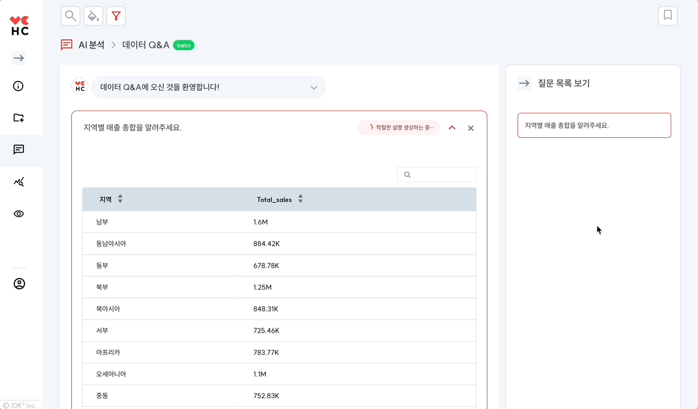This screenshot has width=698, height=409.
Task: Click the 데이터 Q&A breadcrumb
Action: pyautogui.click(x=146, y=44)
